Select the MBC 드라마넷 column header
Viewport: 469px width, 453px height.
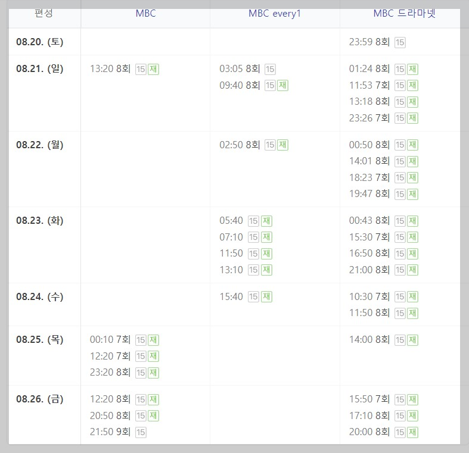[x=405, y=14]
